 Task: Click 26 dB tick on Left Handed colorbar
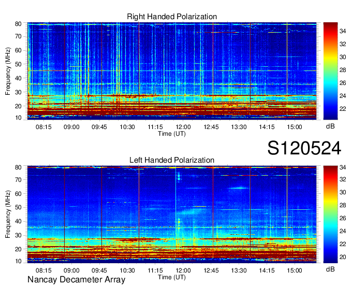pyautogui.click(x=343, y=218)
